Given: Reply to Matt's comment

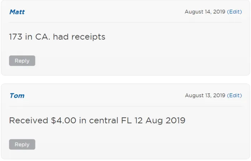Looking at the screenshot, I should tap(22, 61).
